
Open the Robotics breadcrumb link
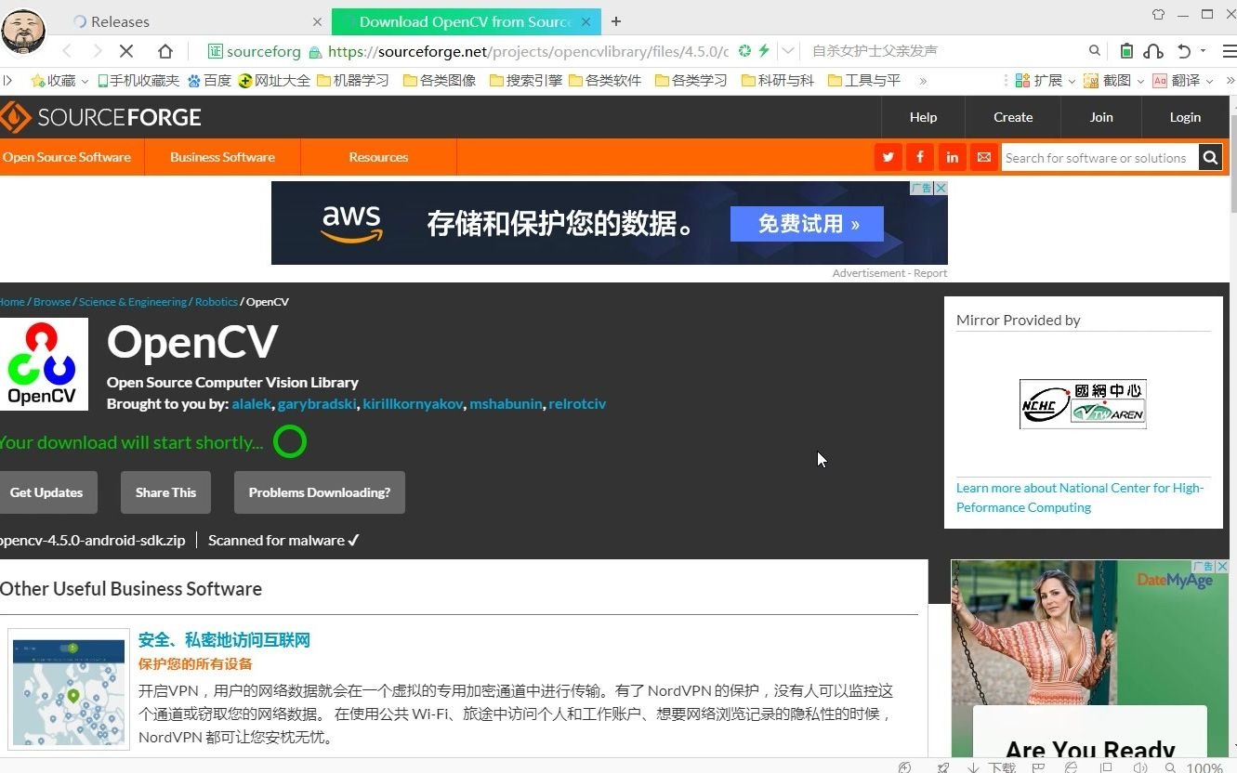click(x=217, y=302)
